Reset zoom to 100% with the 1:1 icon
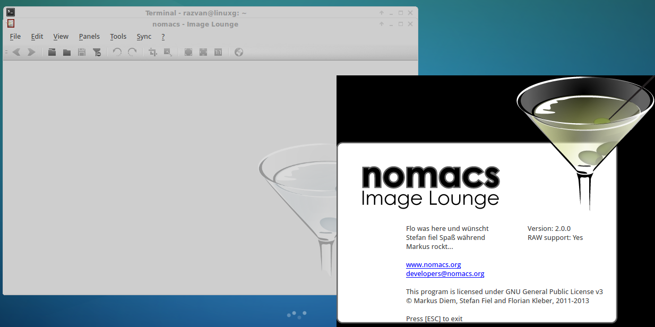This screenshot has height=327, width=655. pyautogui.click(x=218, y=52)
